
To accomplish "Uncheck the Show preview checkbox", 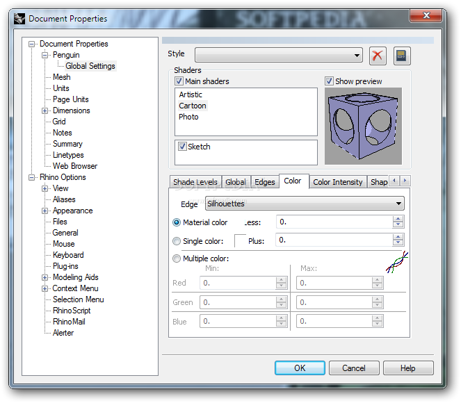I will pyautogui.click(x=329, y=81).
